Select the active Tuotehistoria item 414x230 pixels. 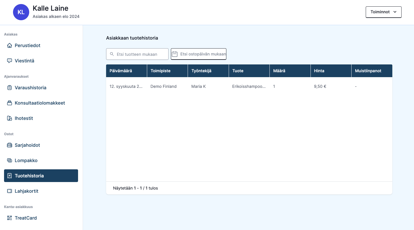41,176
